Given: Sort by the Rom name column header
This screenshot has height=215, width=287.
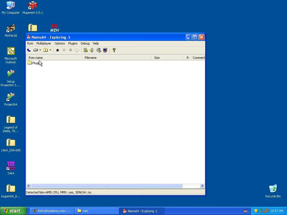Looking at the screenshot, I should tap(54, 58).
